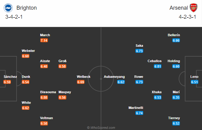Click Dunk's 6.54 rating badge

[x=26, y=82]
